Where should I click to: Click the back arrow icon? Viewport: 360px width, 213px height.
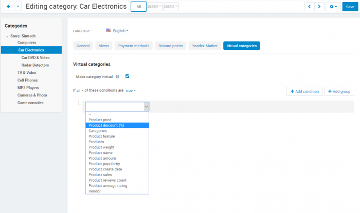click(x=9, y=7)
